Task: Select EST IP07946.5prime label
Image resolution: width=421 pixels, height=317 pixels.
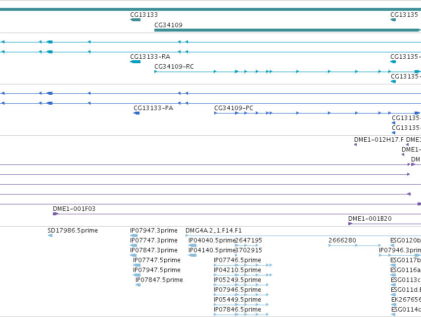Action: pyautogui.click(x=237, y=290)
